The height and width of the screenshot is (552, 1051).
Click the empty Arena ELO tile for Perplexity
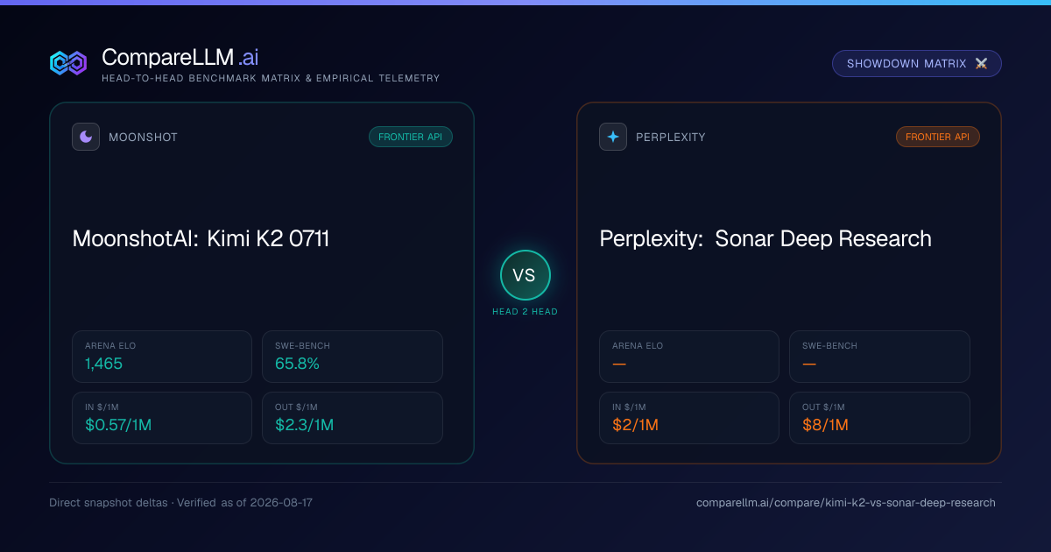[x=689, y=357]
